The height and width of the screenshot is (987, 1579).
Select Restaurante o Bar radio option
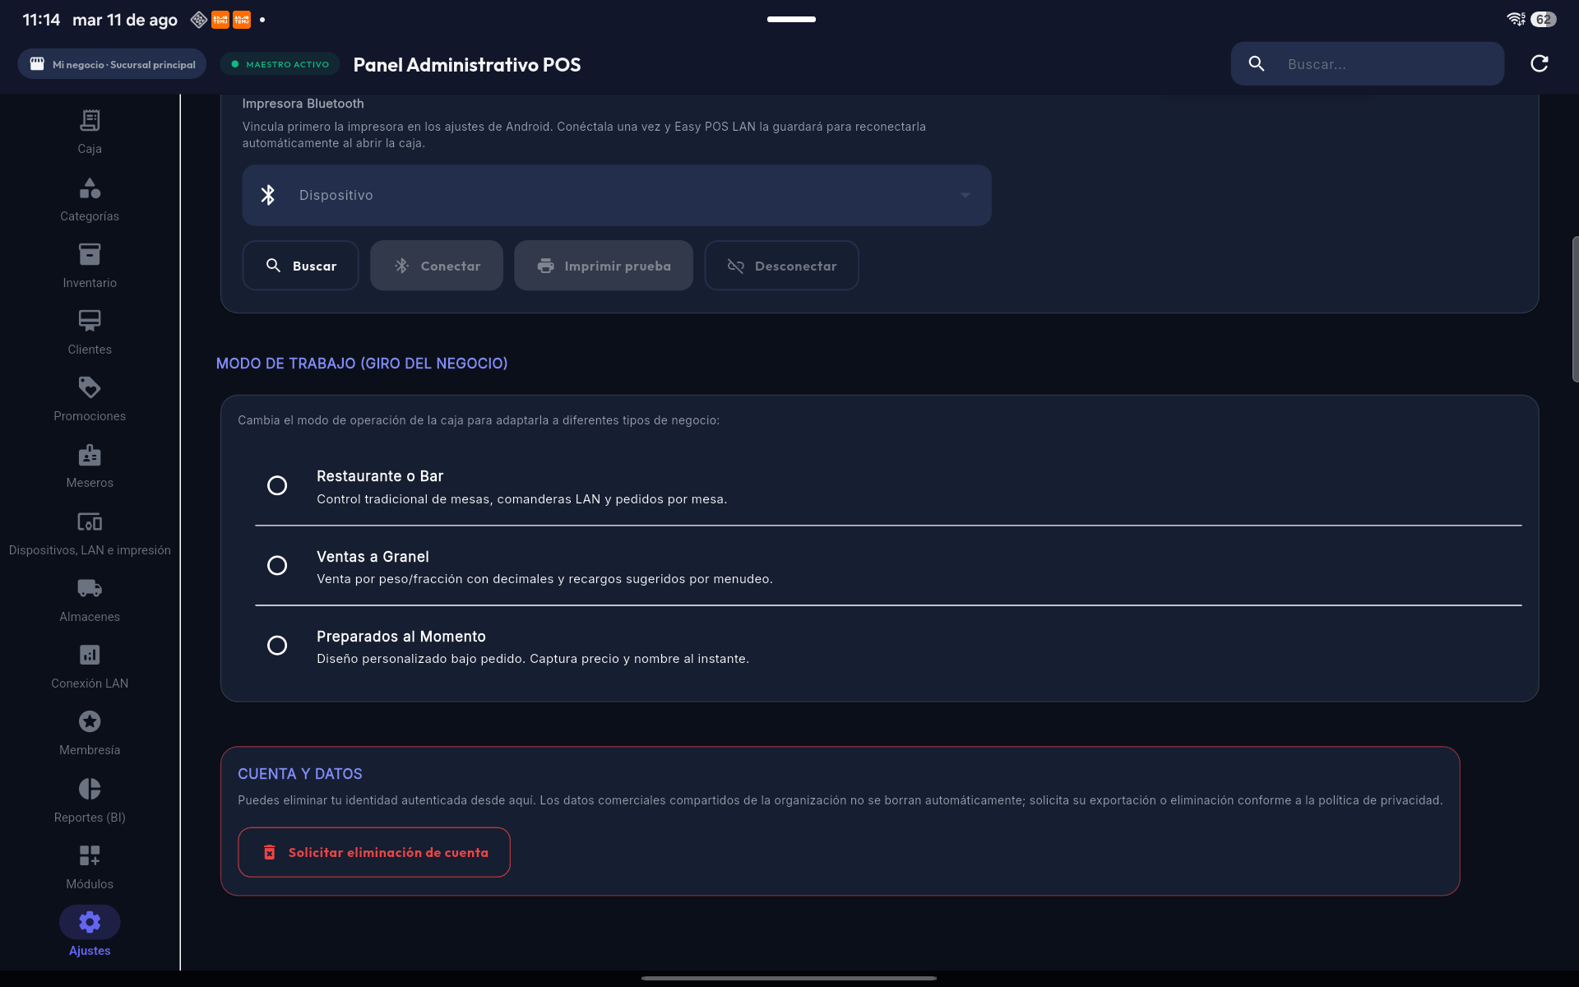(277, 485)
